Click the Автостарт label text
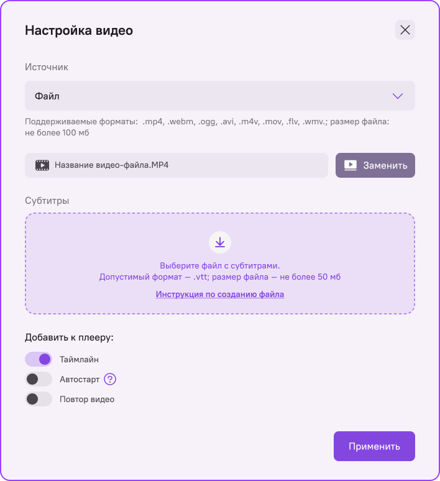This screenshot has height=481, width=440. pos(79,379)
